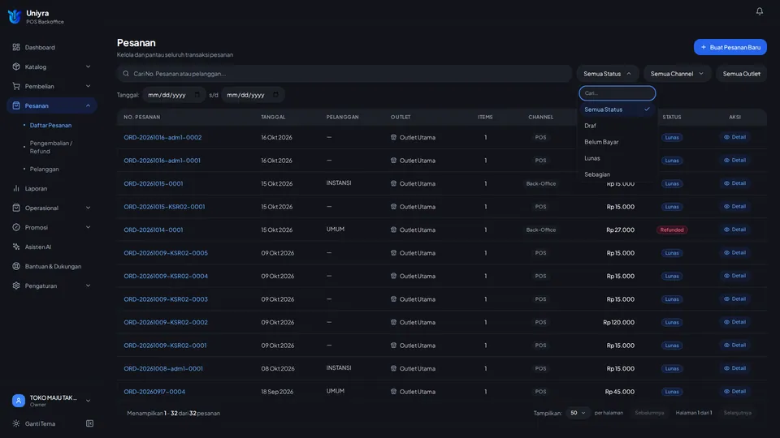
Task: Click the NO. PESANAN column header
Action: click(x=141, y=117)
